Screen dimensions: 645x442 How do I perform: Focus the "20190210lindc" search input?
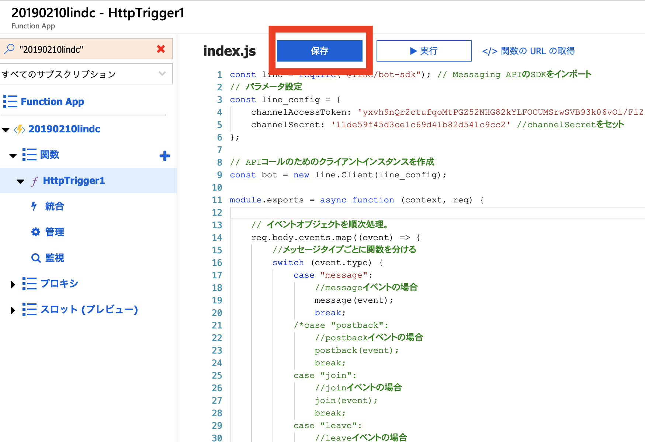coord(86,49)
